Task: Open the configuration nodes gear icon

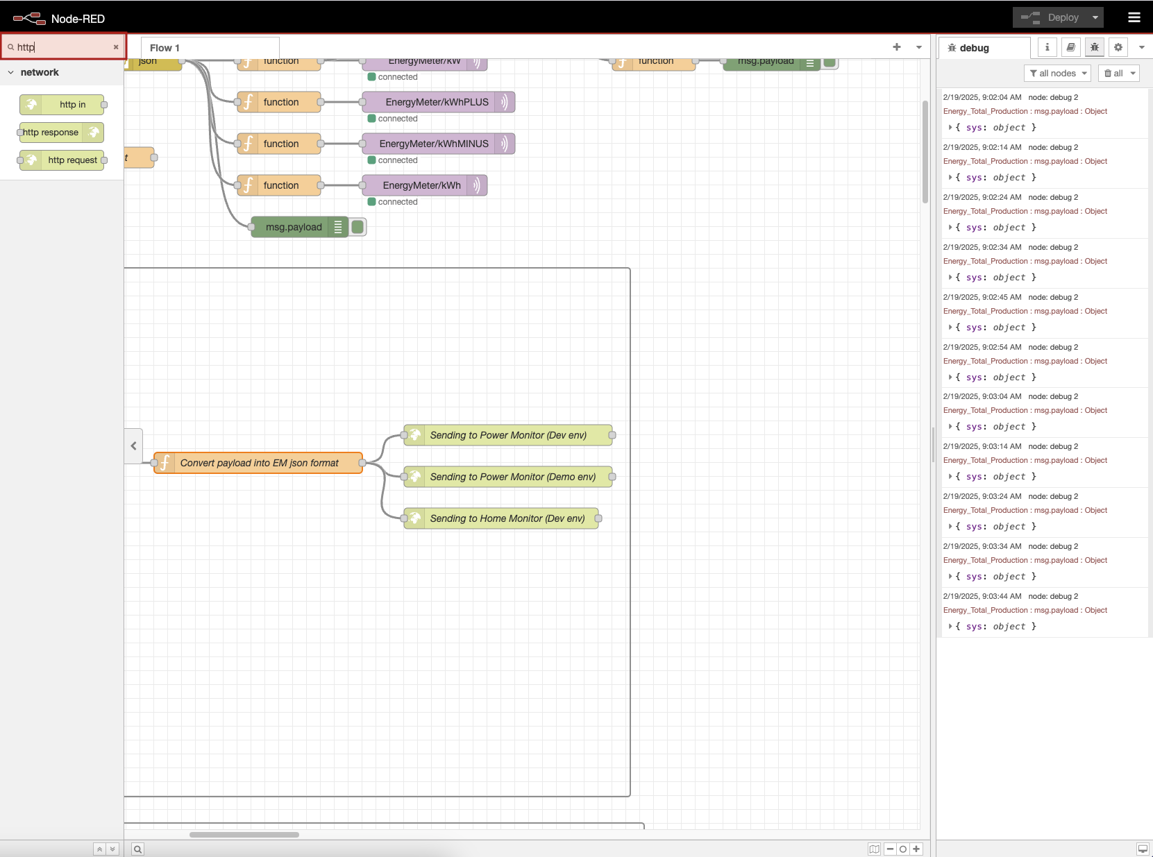Action: tap(1118, 47)
